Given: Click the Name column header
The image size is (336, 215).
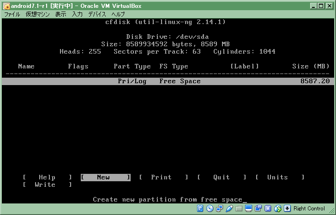Looking at the screenshot, I should pos(26,66).
